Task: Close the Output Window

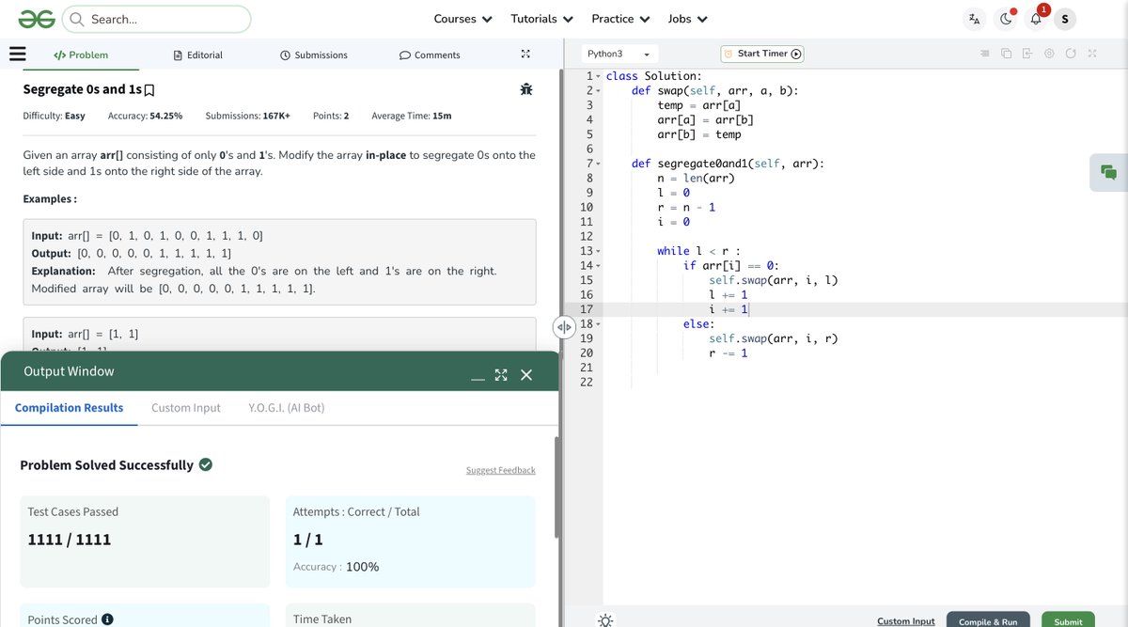Action: pos(526,374)
